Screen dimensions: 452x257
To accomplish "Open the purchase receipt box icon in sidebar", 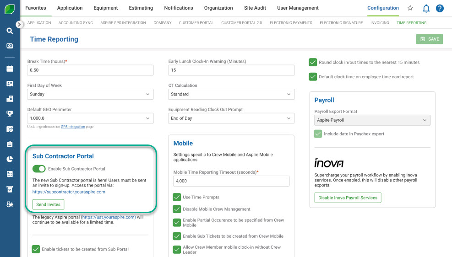I will (10, 189).
